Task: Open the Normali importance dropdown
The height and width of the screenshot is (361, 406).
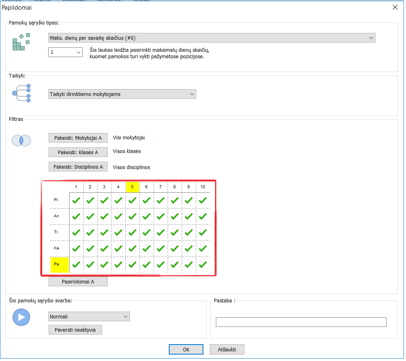Action: click(89, 316)
